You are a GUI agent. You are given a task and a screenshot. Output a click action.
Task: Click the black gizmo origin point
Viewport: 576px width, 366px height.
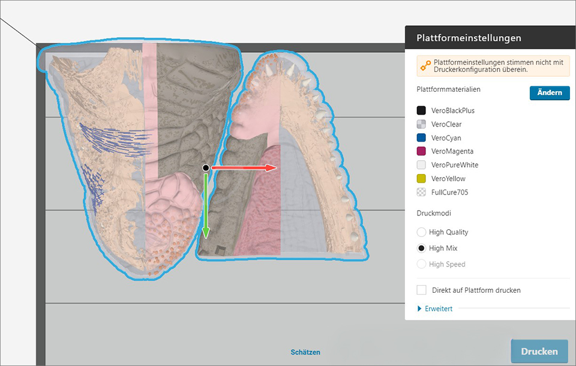point(206,169)
